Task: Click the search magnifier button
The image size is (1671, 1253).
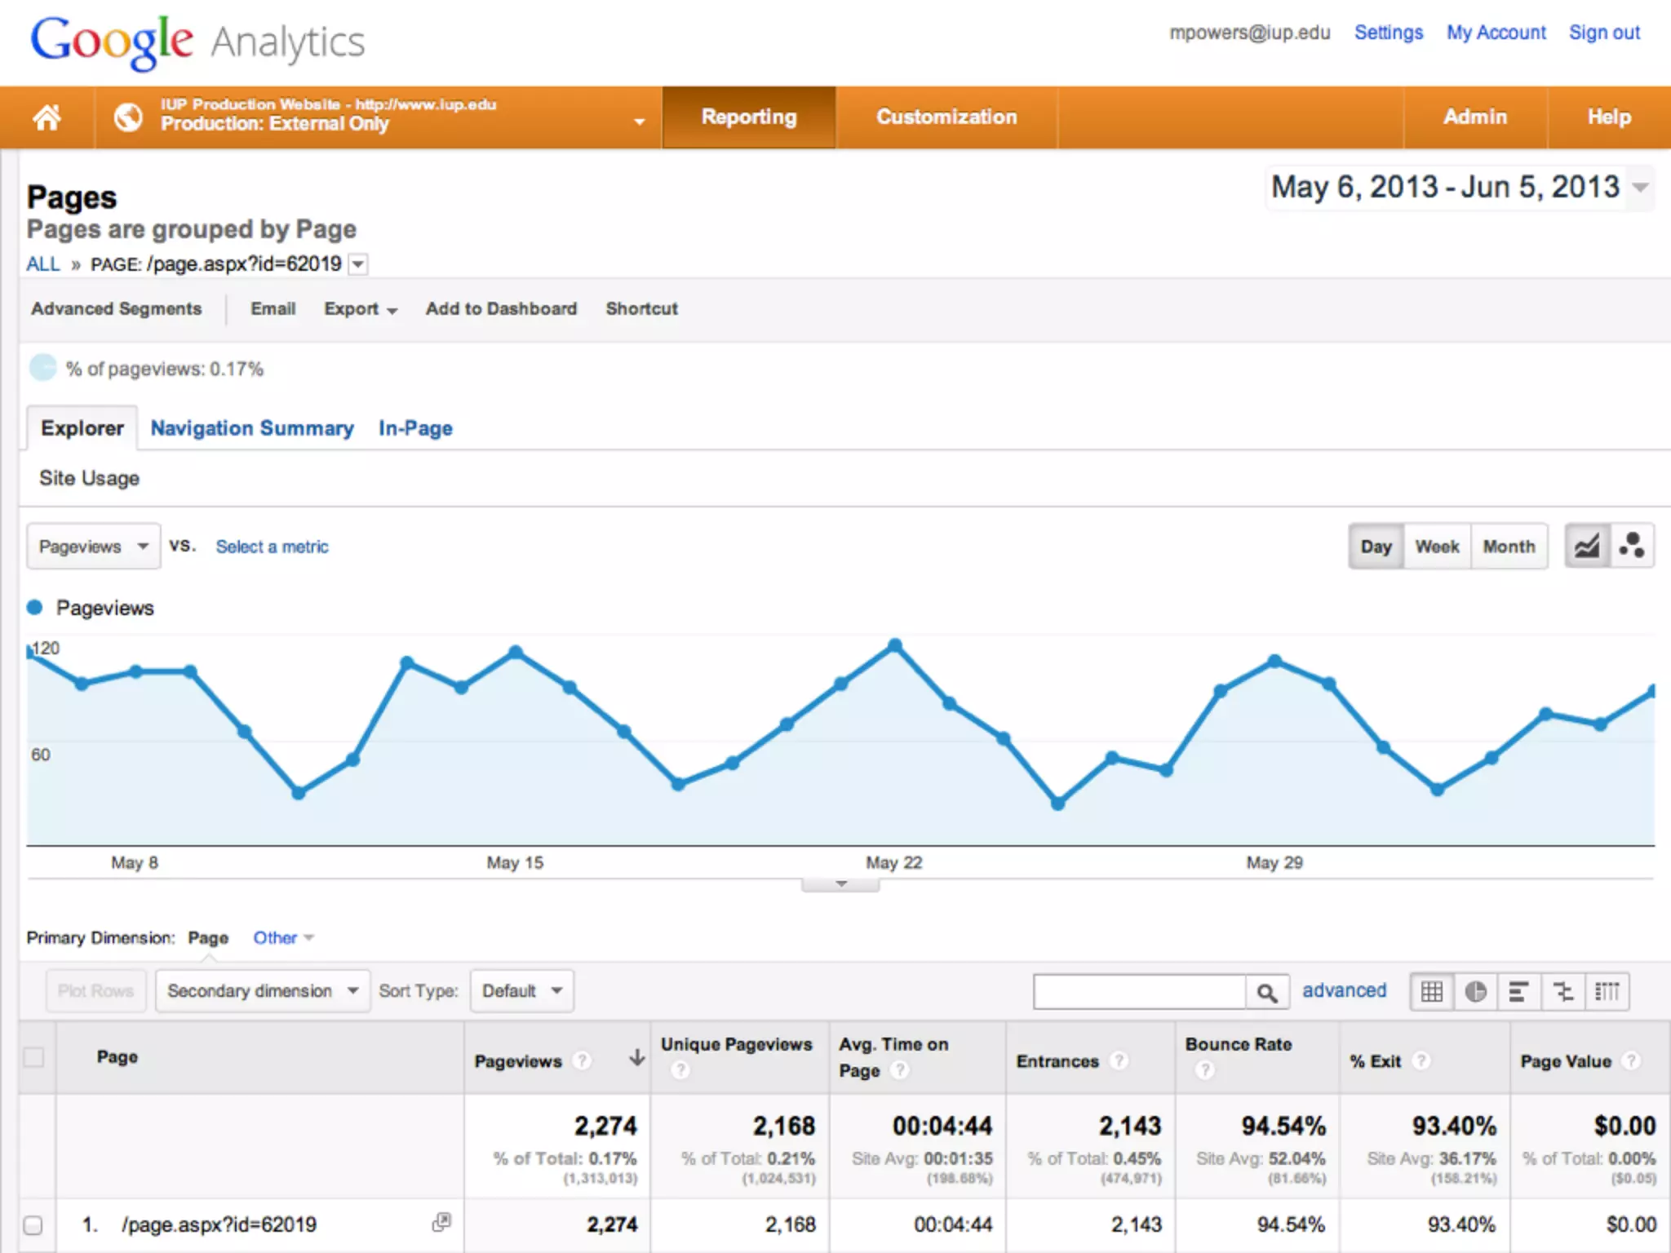Action: (1266, 992)
